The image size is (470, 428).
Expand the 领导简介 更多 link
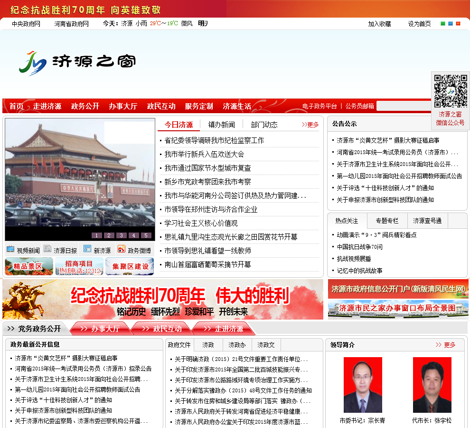(445, 345)
